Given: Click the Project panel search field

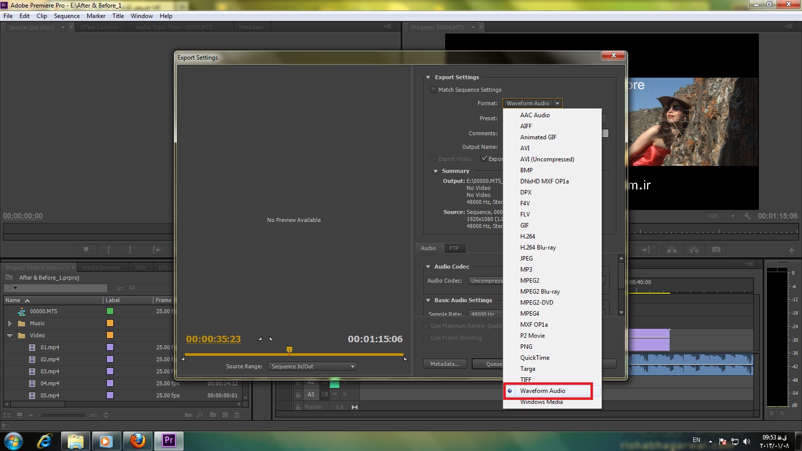Looking at the screenshot, I should pyautogui.click(x=56, y=288).
